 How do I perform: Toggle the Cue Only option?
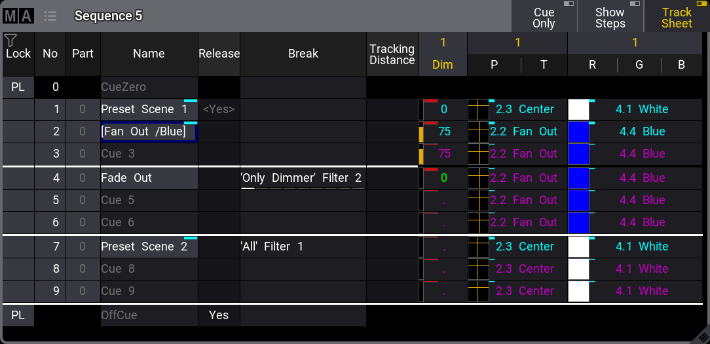click(544, 17)
